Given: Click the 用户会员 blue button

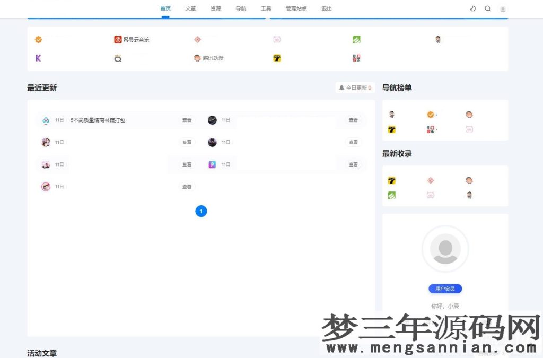Looking at the screenshot, I should point(445,289).
